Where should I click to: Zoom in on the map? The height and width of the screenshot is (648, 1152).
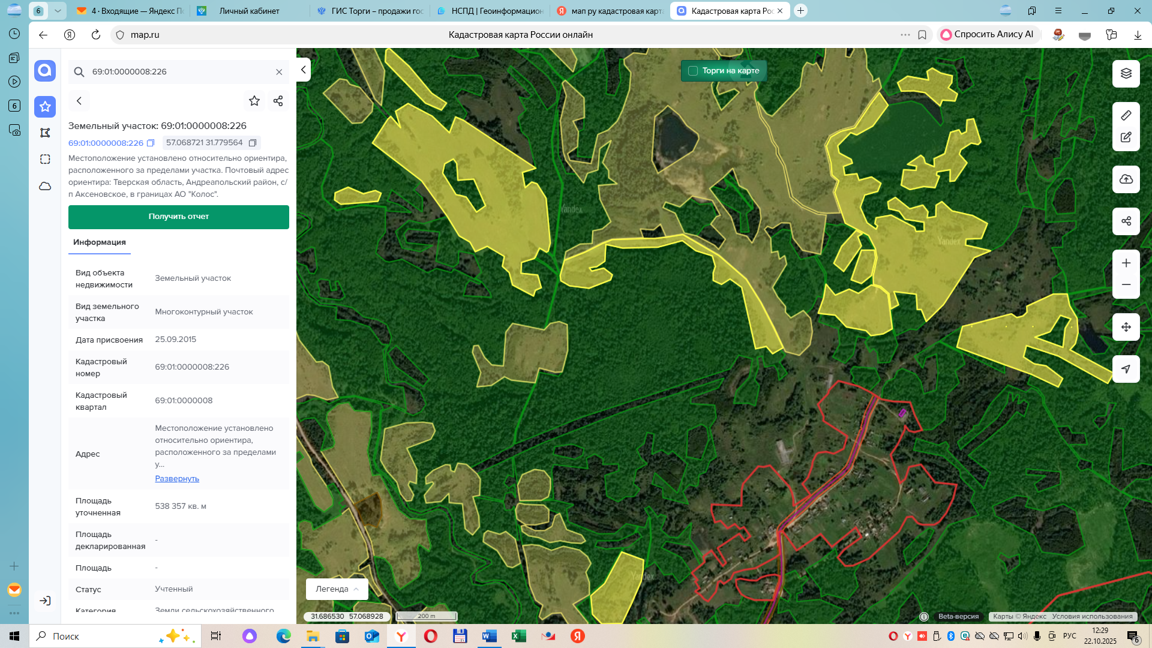[x=1126, y=263]
